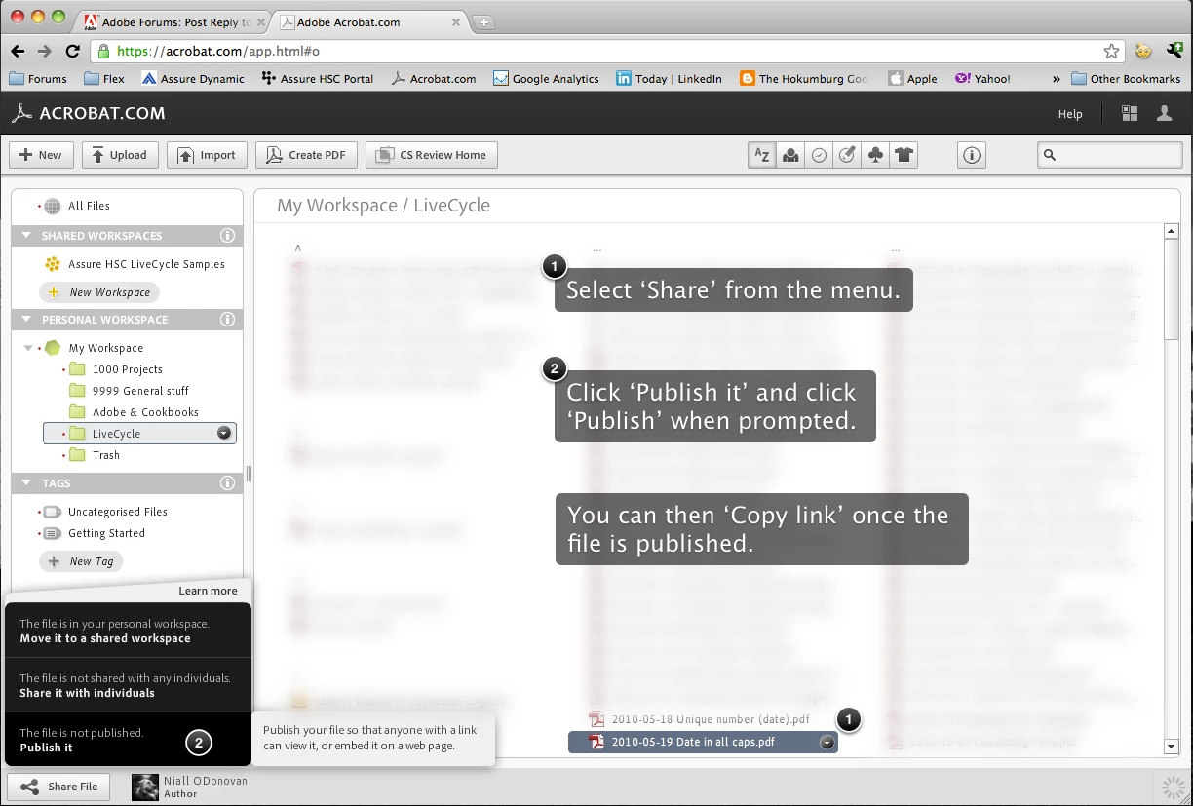The height and width of the screenshot is (806, 1193).
Task: Click the Share File button
Action: pyautogui.click(x=59, y=787)
